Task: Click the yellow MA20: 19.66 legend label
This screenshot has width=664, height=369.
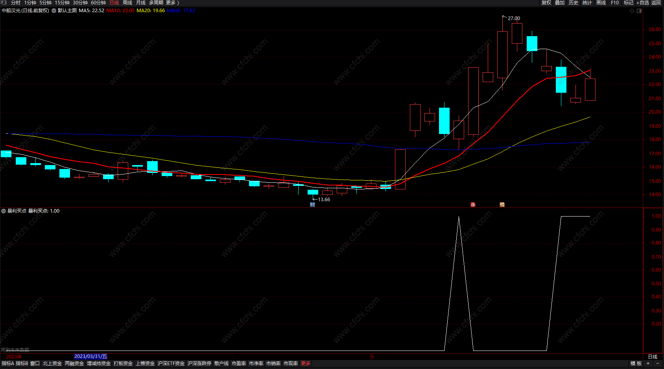Action: point(151,11)
